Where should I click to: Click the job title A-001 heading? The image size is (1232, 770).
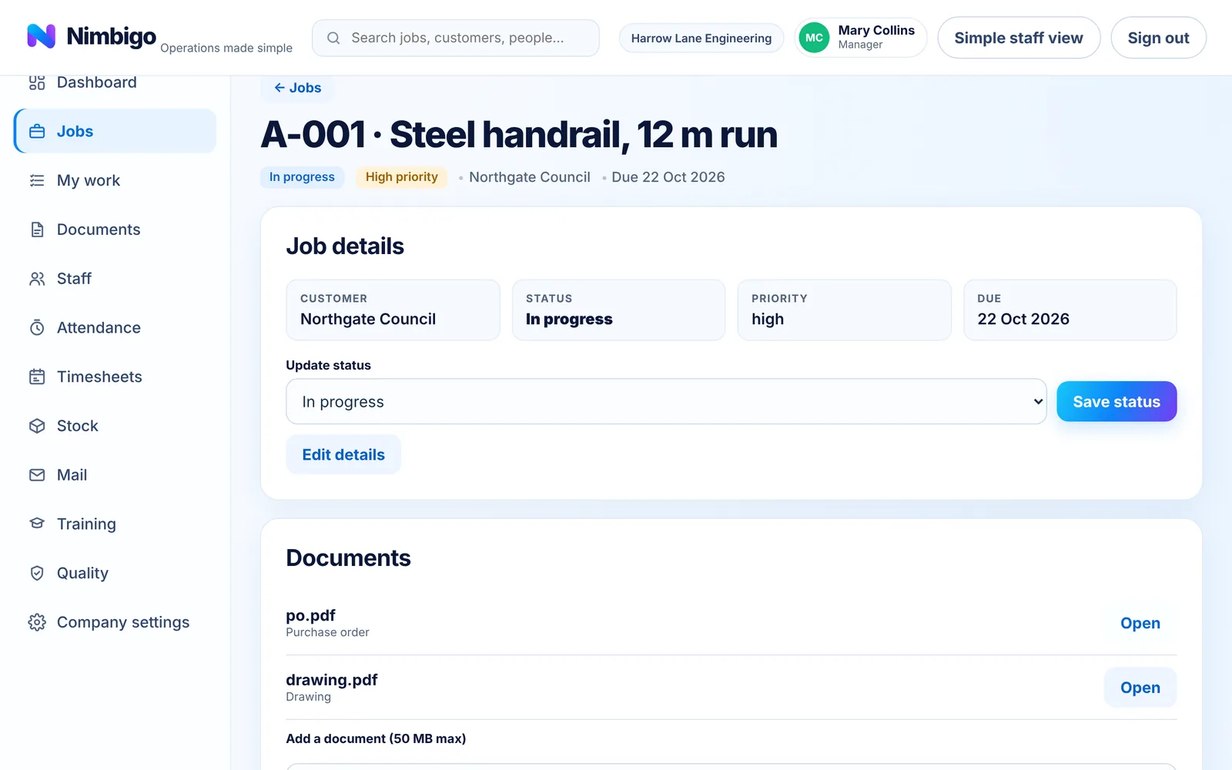(x=519, y=134)
